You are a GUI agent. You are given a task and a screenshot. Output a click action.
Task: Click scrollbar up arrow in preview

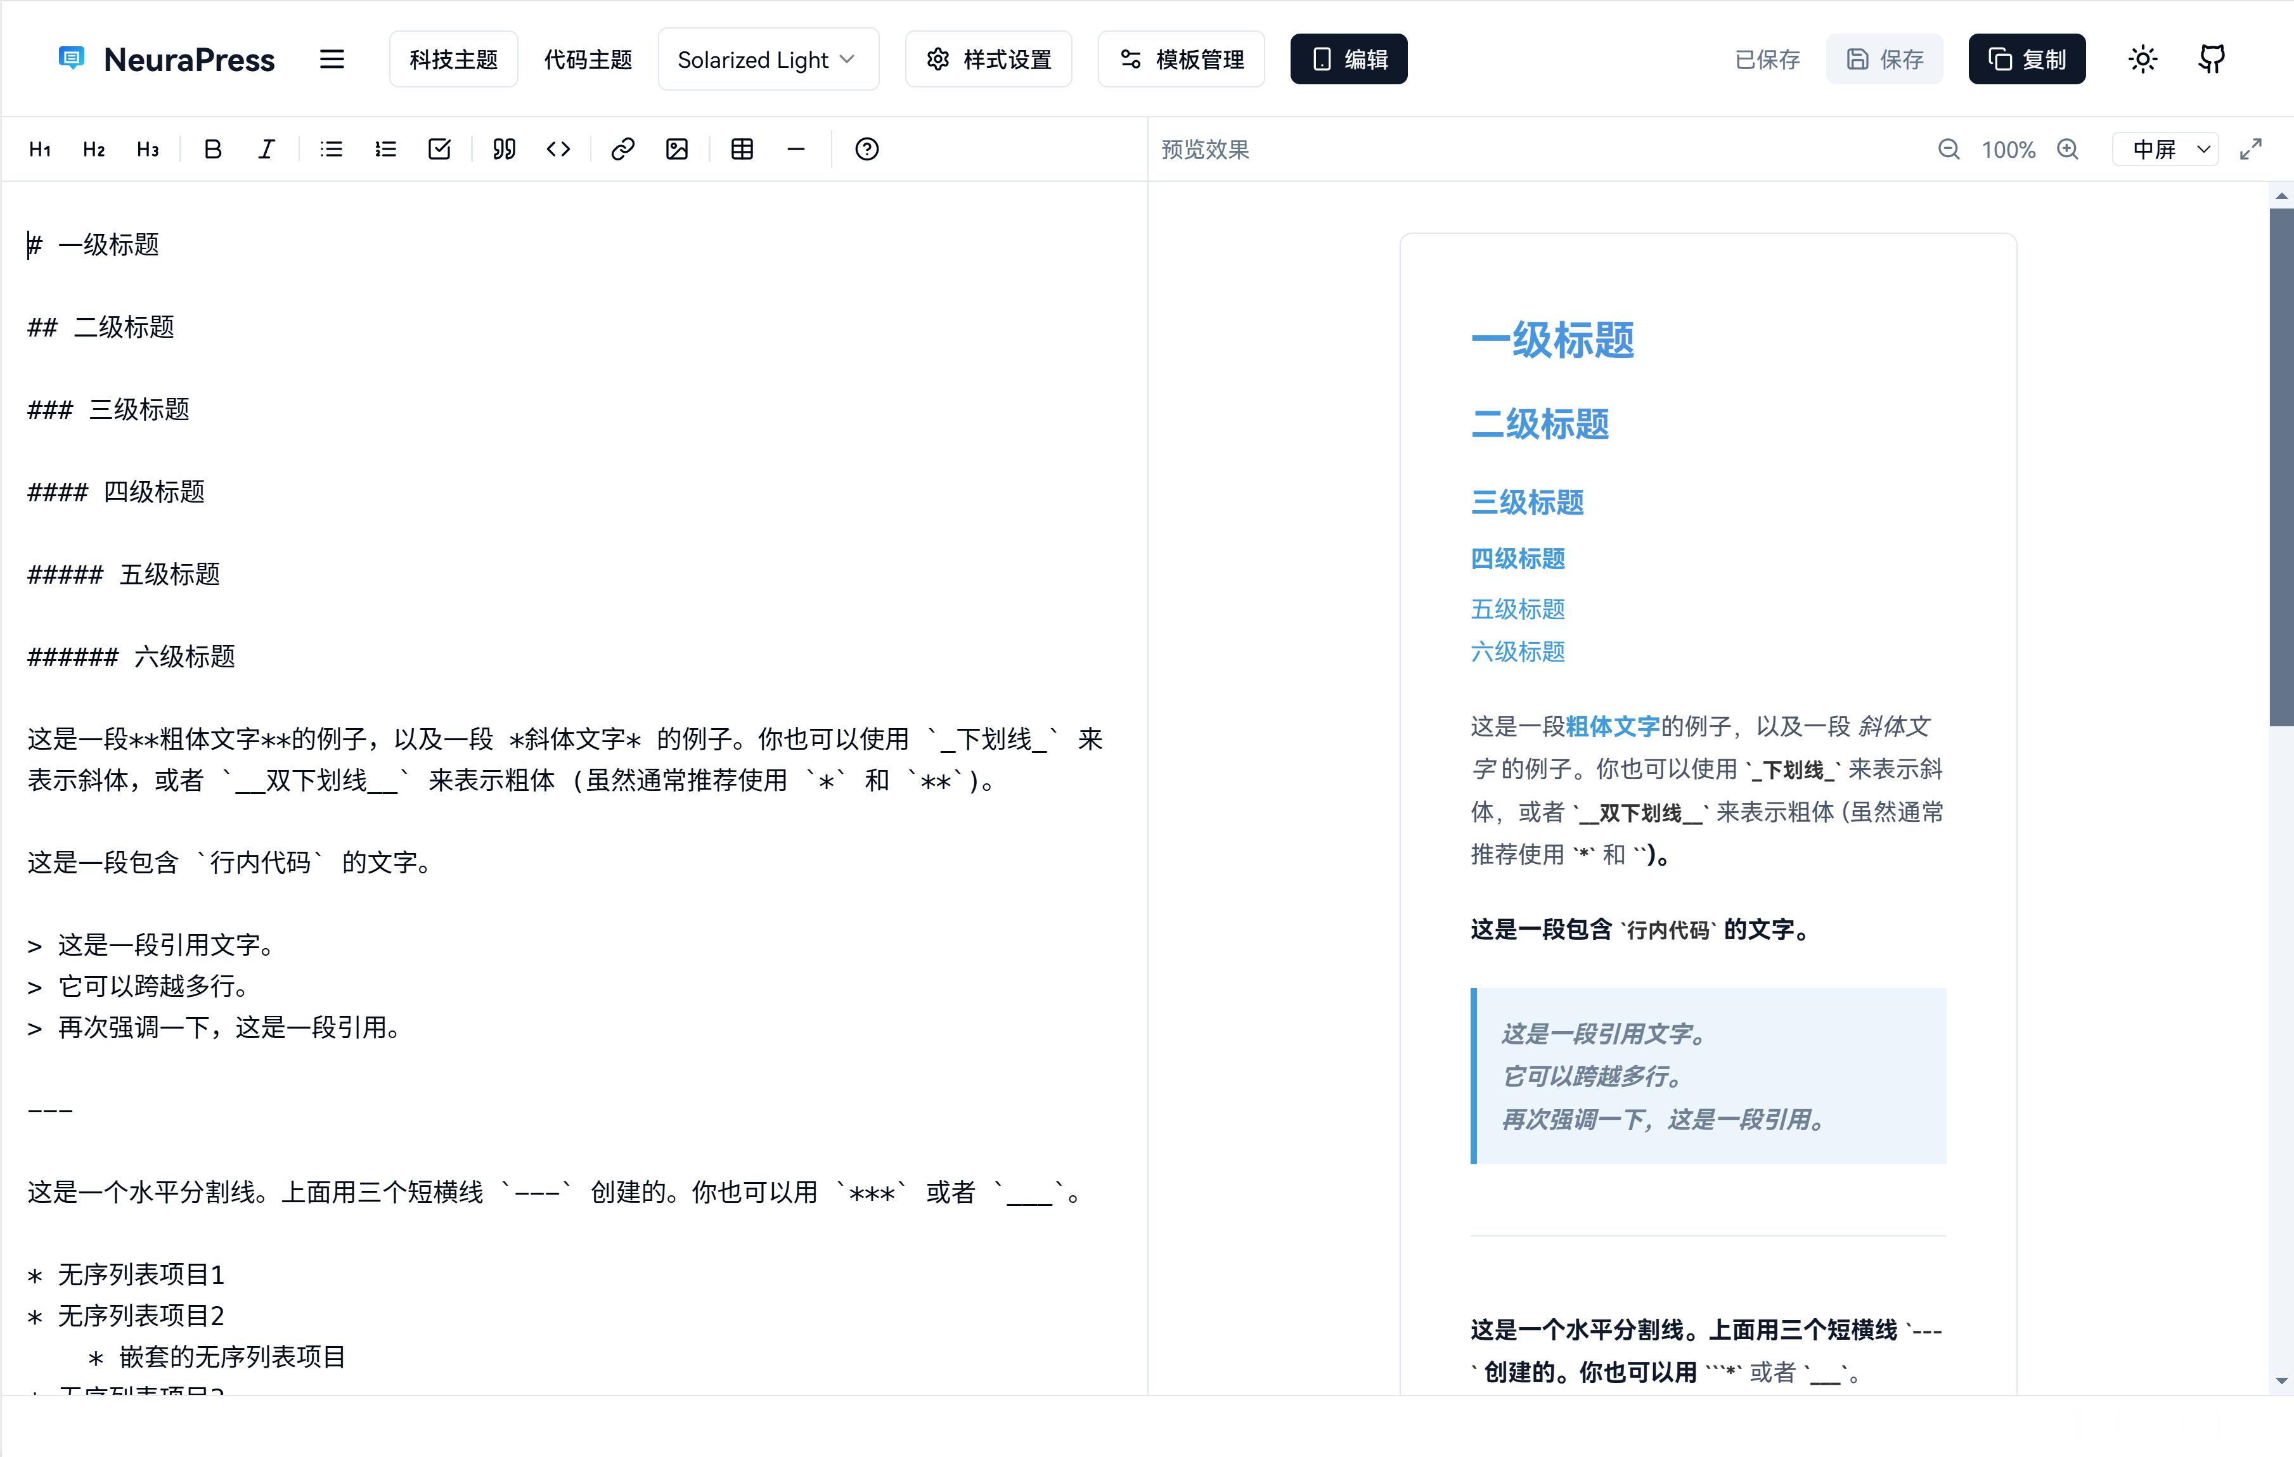(x=2281, y=195)
